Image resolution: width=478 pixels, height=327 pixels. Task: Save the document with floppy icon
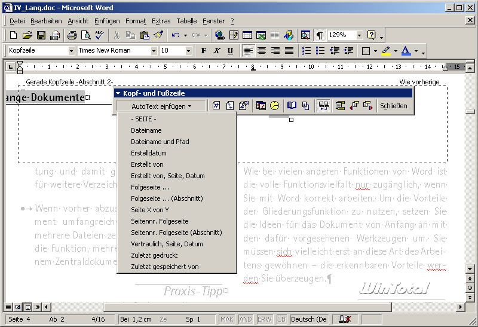(x=41, y=35)
